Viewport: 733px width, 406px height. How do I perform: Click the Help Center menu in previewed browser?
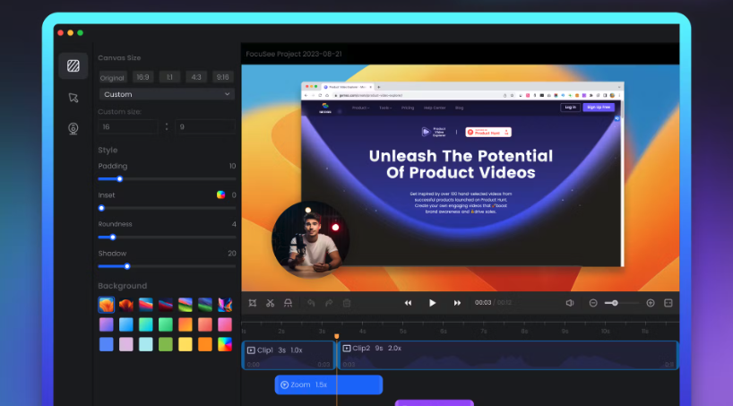435,108
